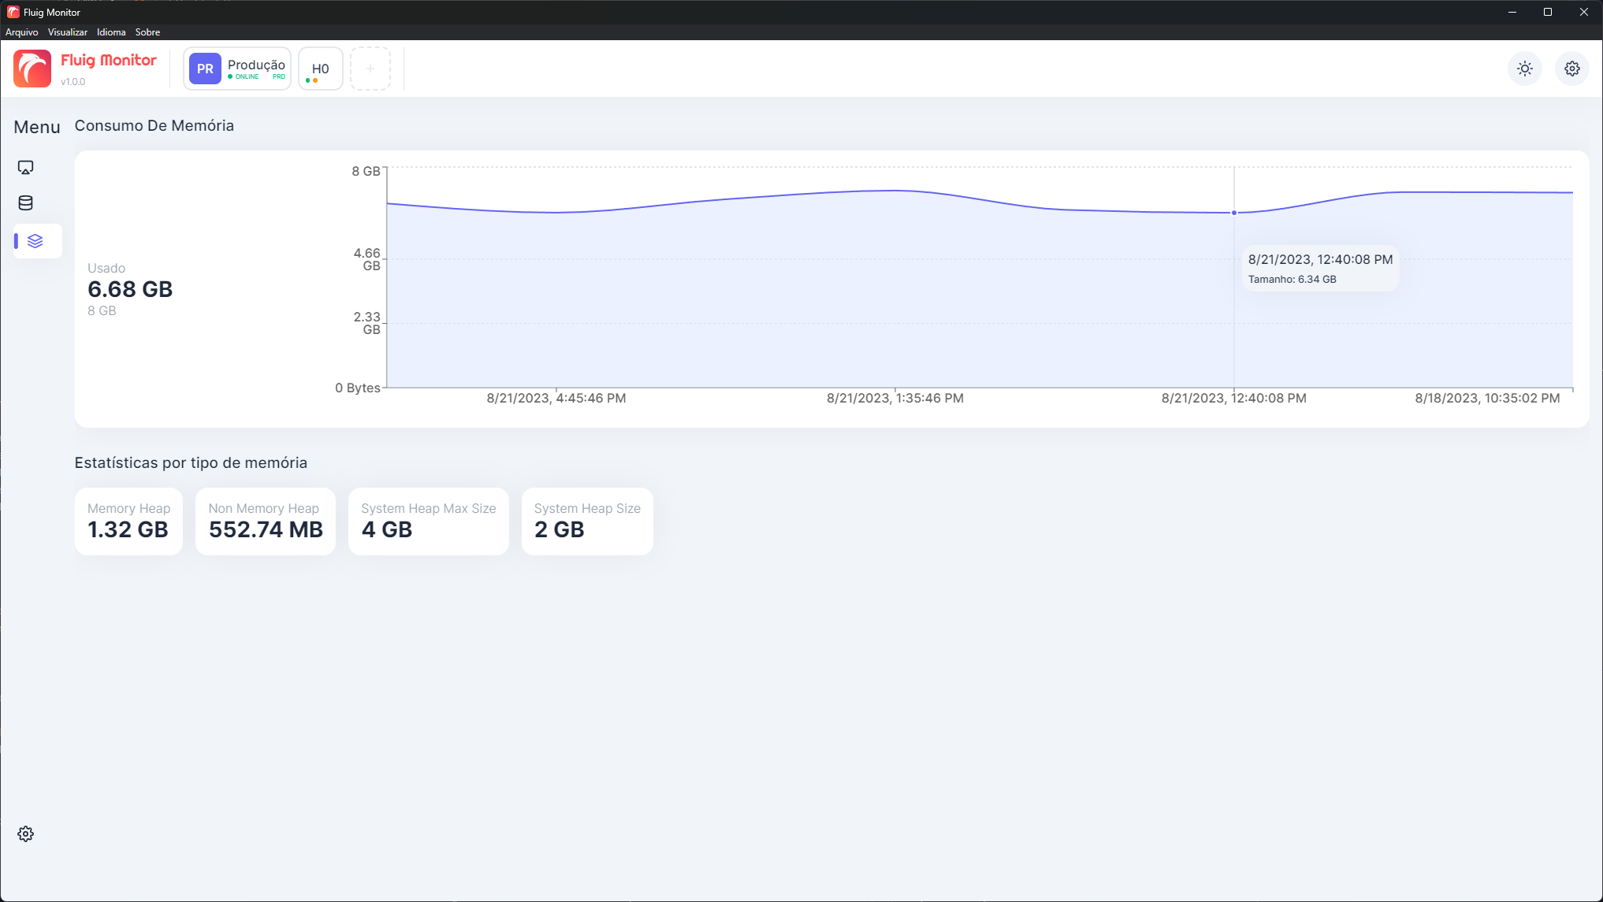Click the 8/18/2023, 10:35:02 PM axis label
This screenshot has height=902, width=1603.
pyautogui.click(x=1487, y=399)
